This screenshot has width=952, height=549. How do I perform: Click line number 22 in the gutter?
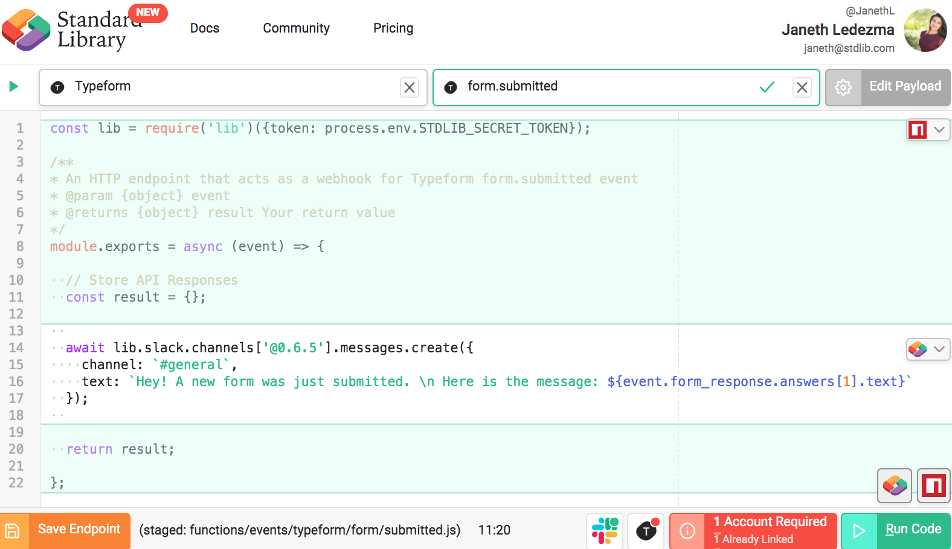[x=16, y=483]
